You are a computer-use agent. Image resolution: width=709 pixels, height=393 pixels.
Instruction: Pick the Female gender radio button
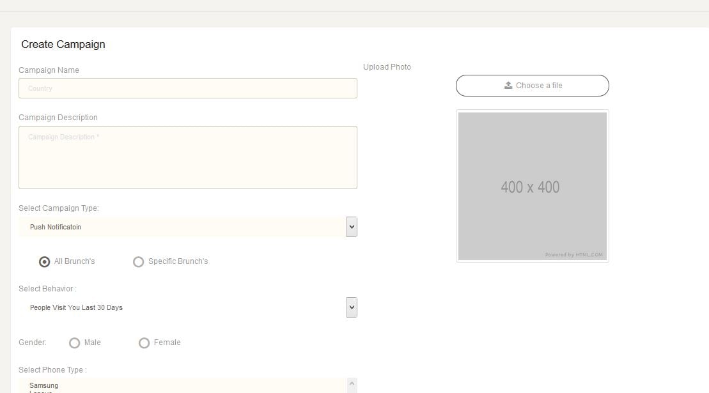tap(144, 343)
